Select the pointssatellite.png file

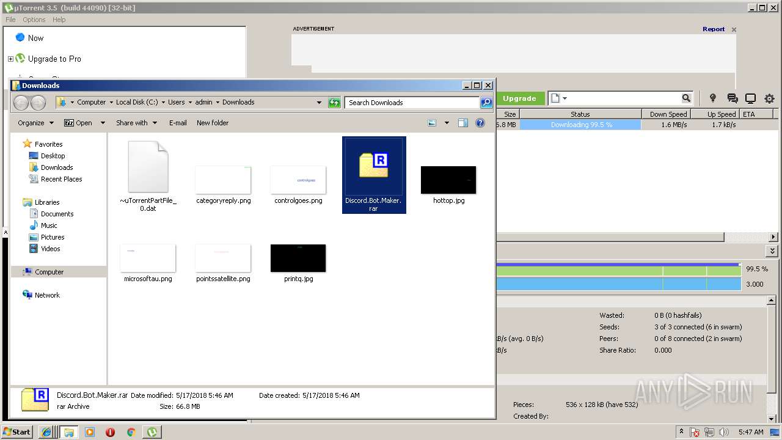tap(223, 263)
